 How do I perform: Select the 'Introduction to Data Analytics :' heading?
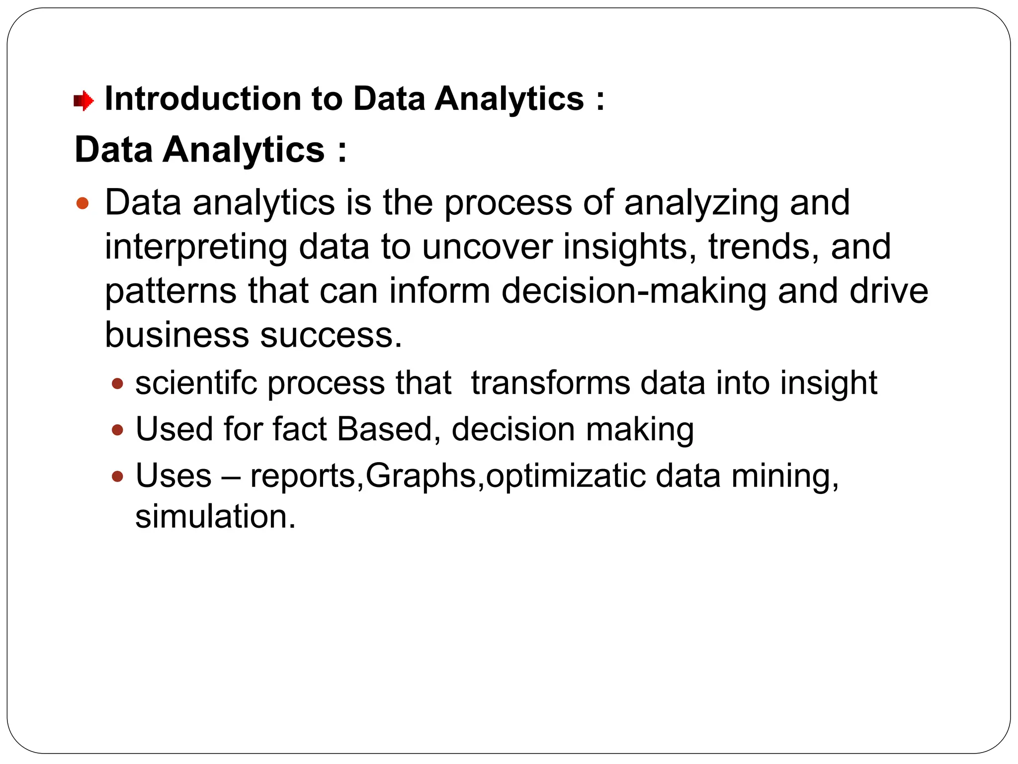355,98
